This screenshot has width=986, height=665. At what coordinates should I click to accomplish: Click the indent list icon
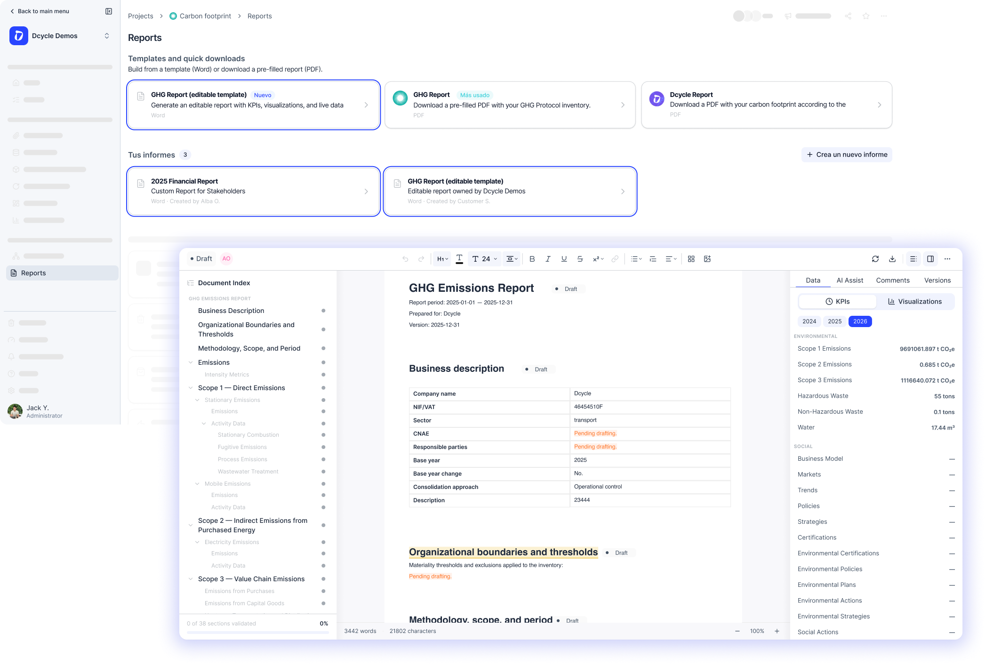(653, 259)
